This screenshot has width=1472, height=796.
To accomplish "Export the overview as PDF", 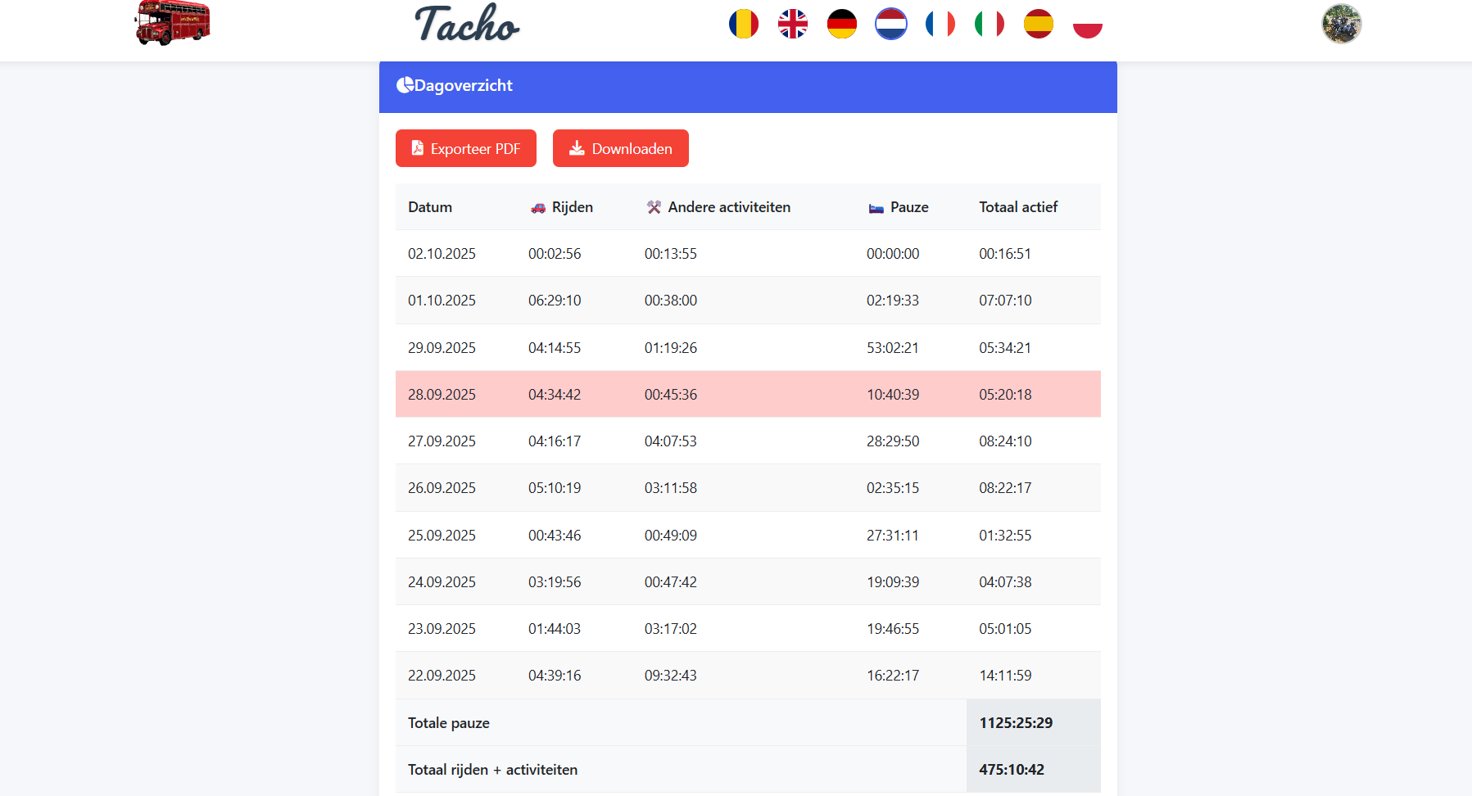I will [x=465, y=148].
